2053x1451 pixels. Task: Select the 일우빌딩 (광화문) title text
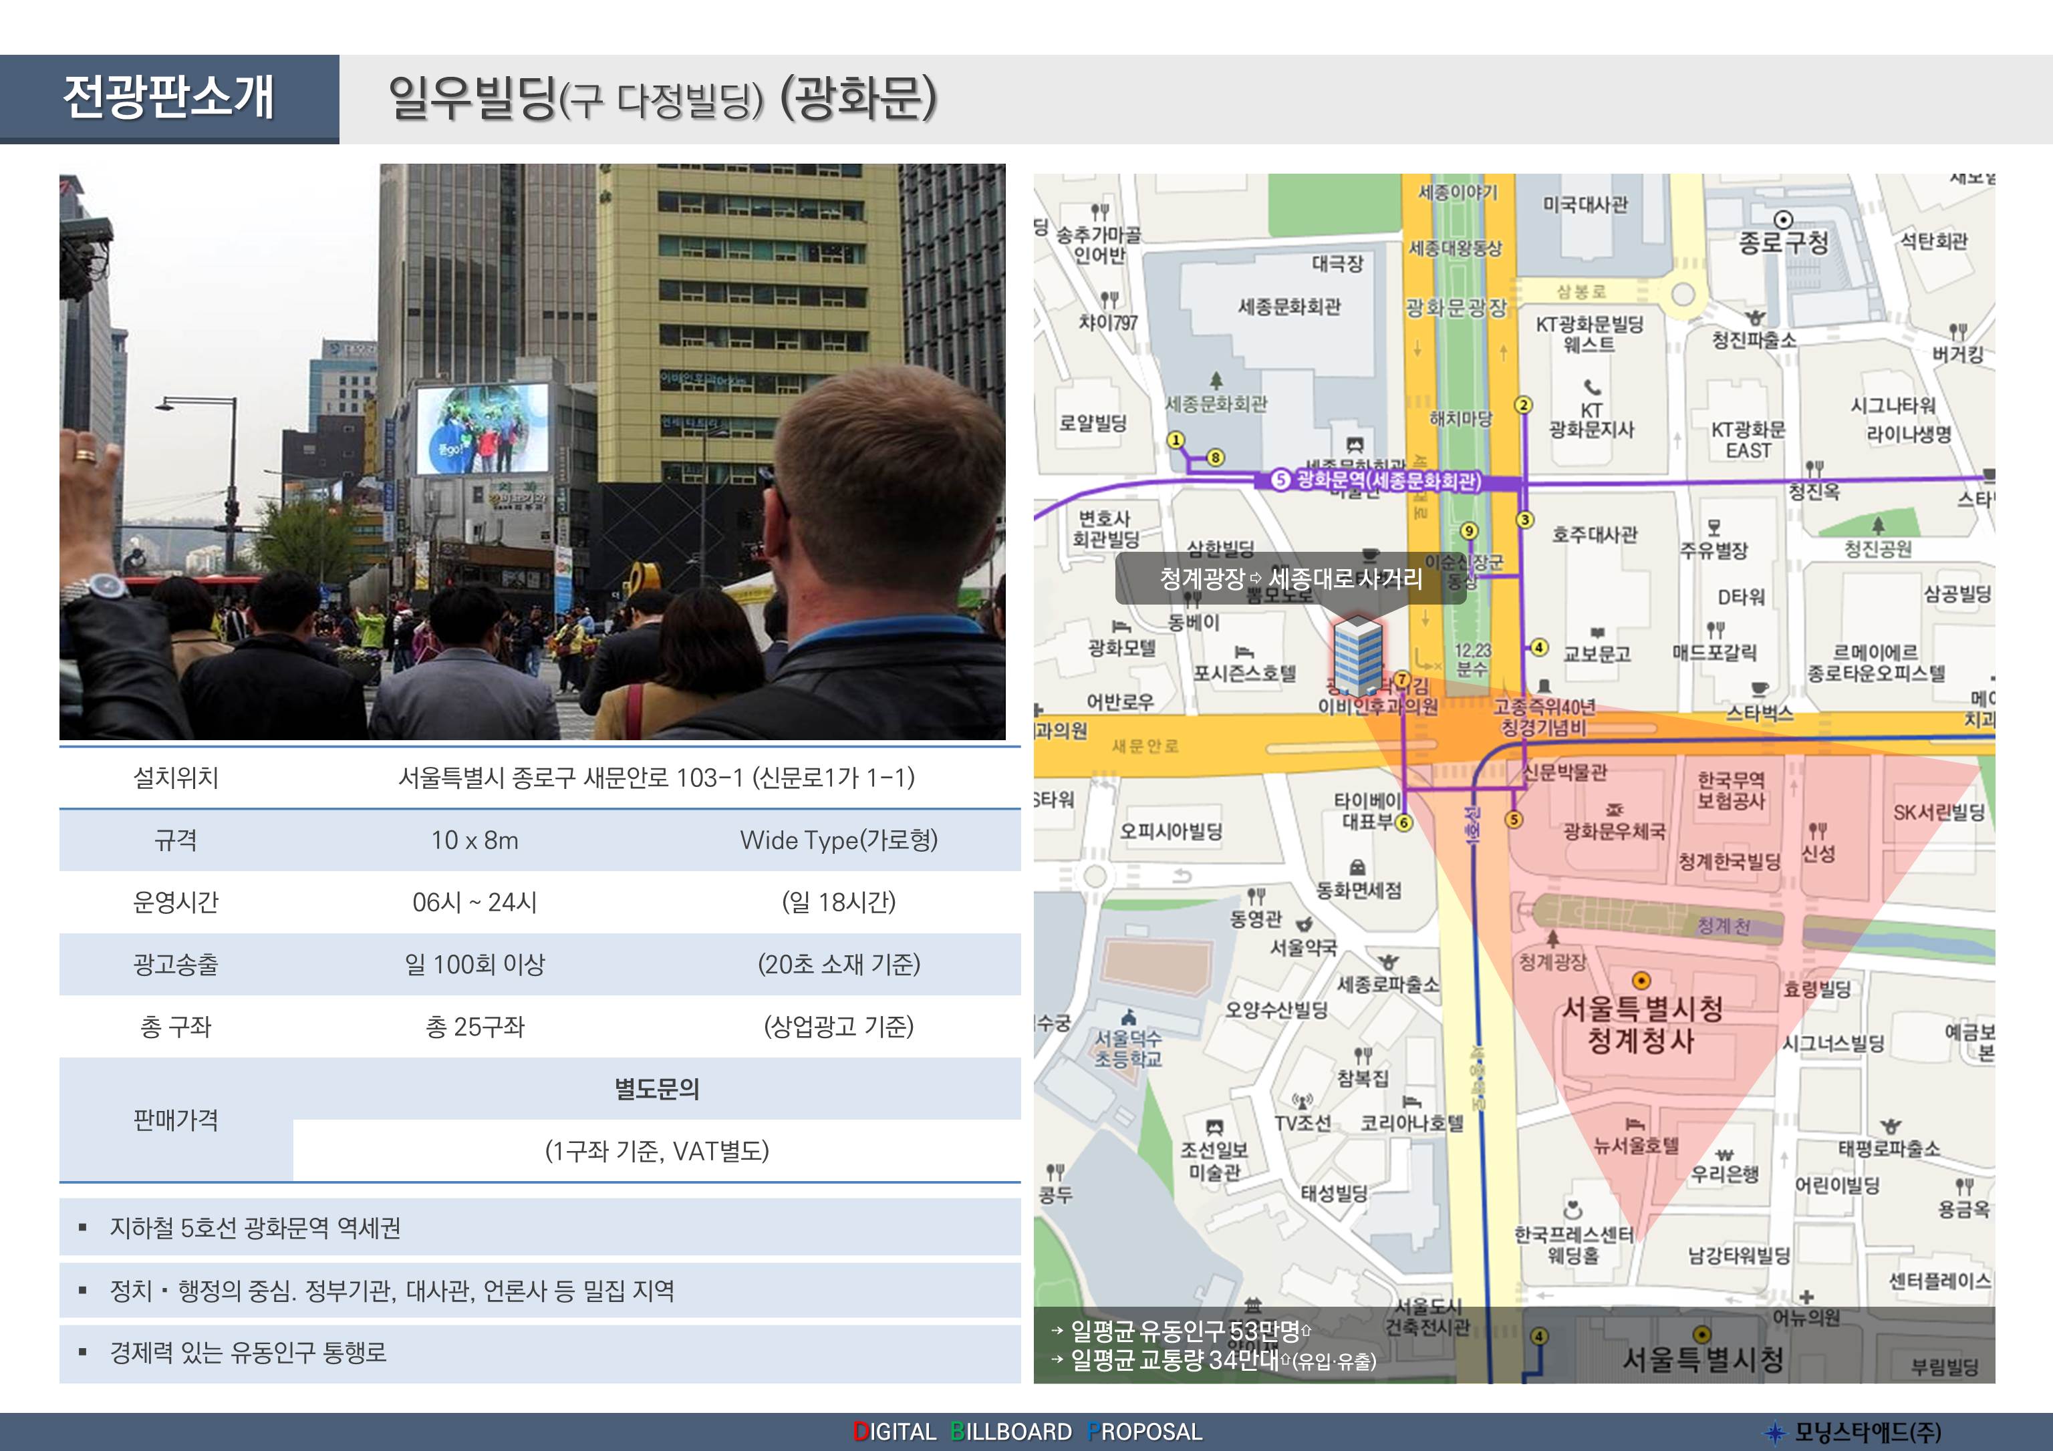662,98
